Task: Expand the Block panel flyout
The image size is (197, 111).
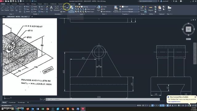Action: [x=104, y=14]
